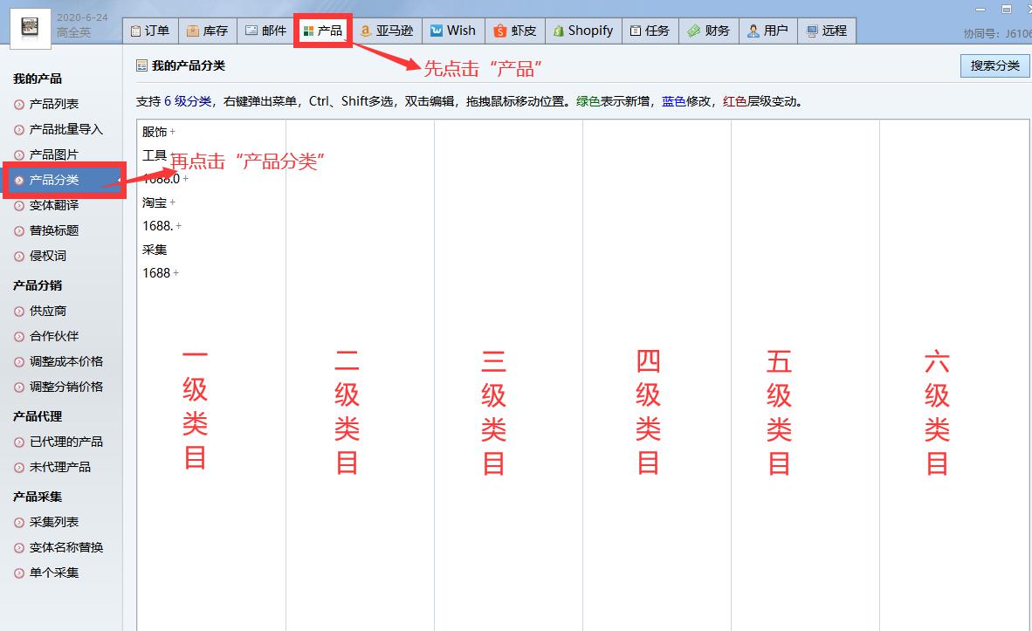Click the Amazon icon tab
Screen dimensions: 1032x631
coord(387,31)
